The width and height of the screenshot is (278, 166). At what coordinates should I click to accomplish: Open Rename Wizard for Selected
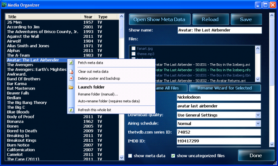point(225,88)
